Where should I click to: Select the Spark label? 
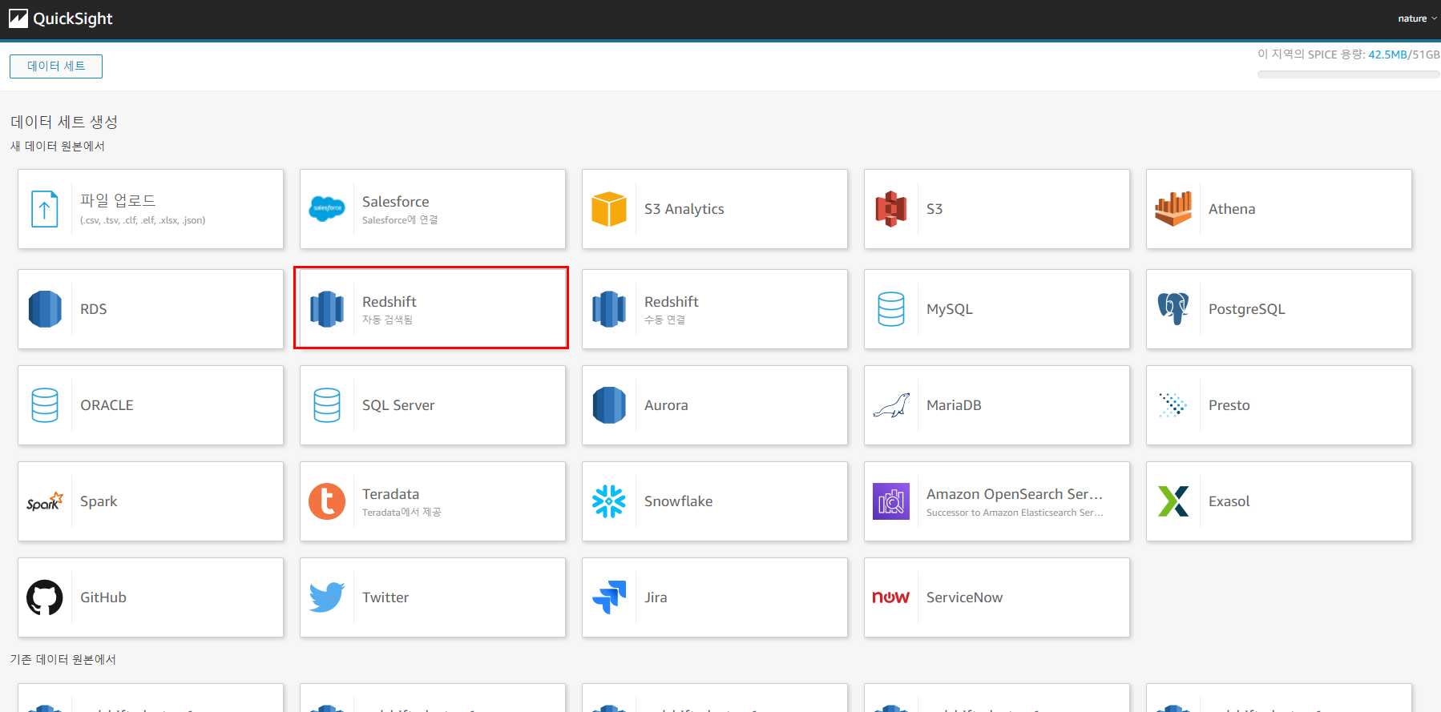99,501
